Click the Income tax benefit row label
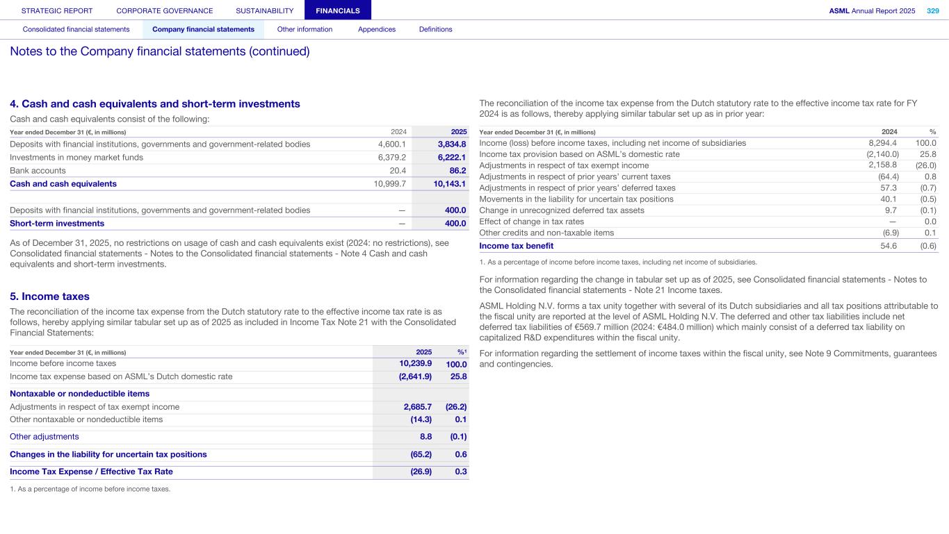The image size is (949, 534). (516, 246)
